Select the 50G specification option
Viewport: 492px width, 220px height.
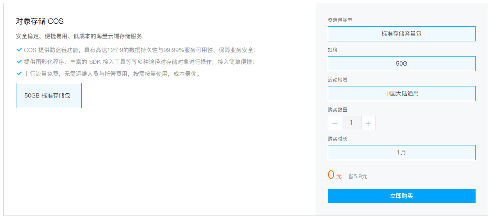tap(401, 64)
